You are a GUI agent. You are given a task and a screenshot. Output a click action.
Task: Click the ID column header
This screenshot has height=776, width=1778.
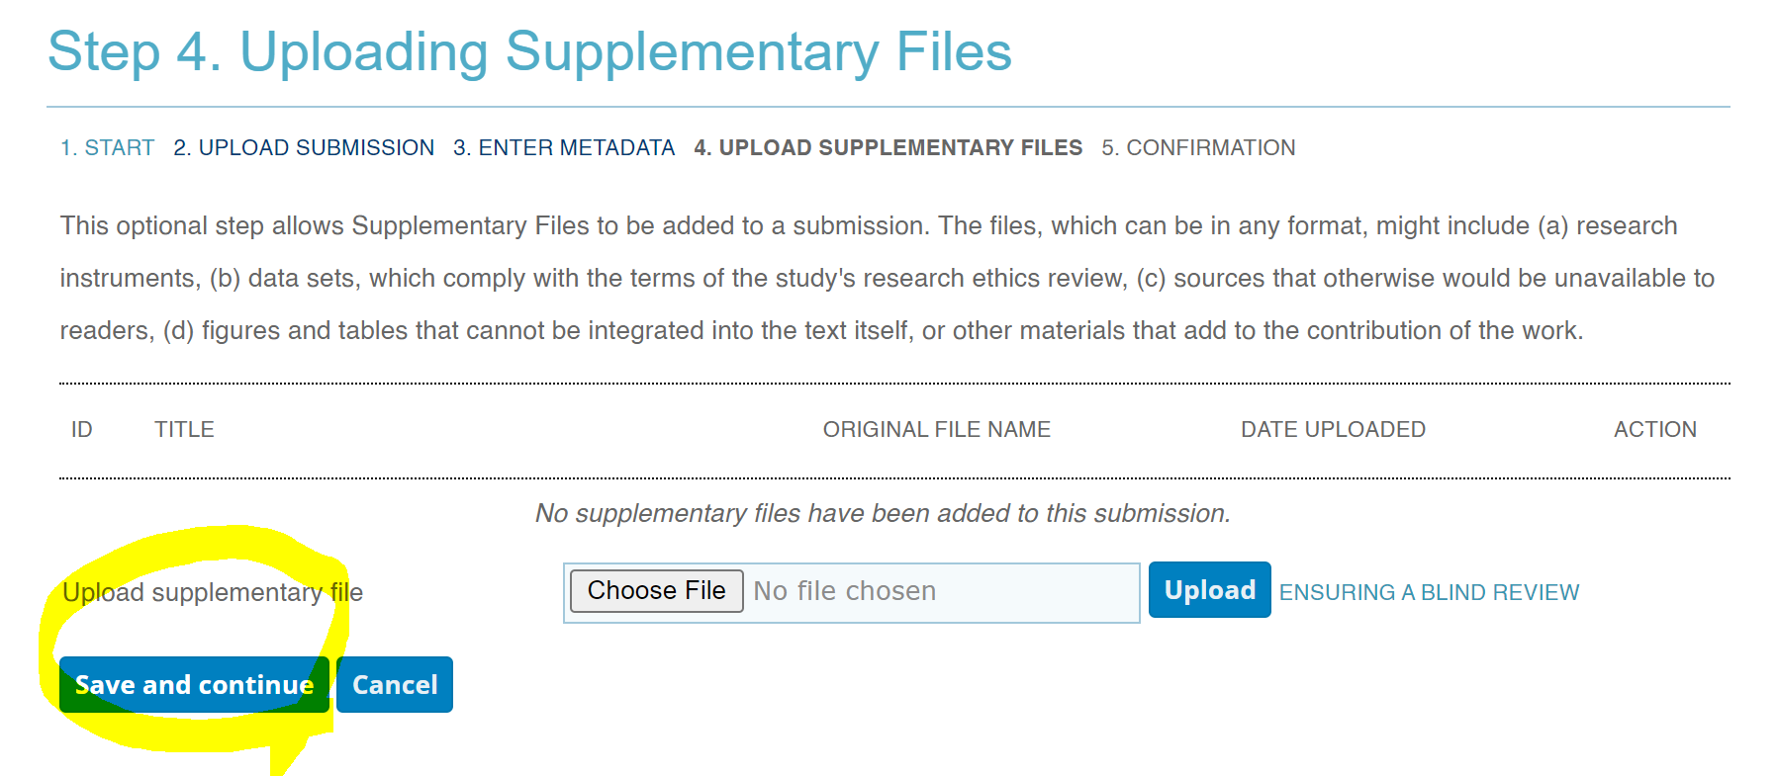[81, 430]
